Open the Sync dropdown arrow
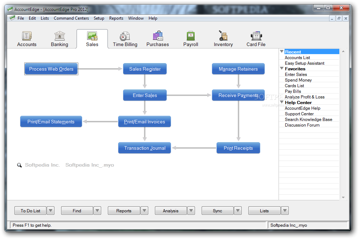Image resolution: width=359 pixels, height=239 pixels. 238,211
